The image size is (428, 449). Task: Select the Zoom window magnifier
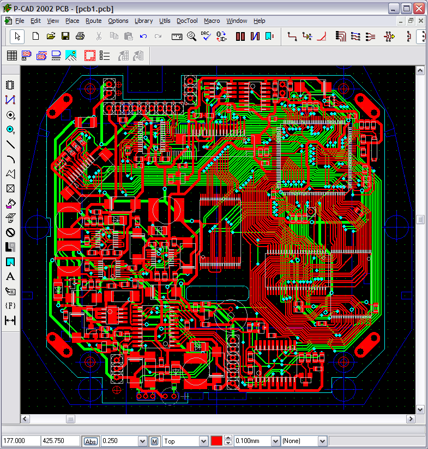pyautogui.click(x=191, y=36)
